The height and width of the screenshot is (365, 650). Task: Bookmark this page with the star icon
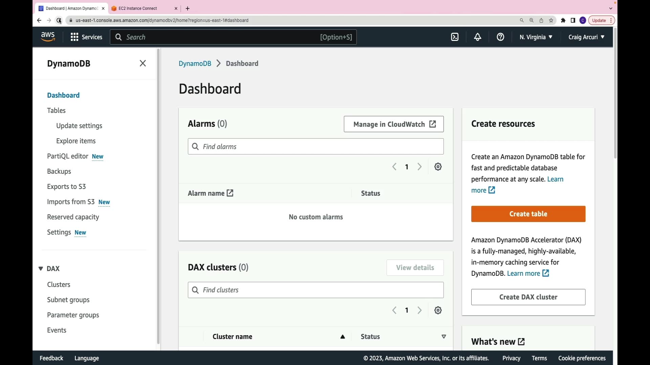(x=551, y=20)
